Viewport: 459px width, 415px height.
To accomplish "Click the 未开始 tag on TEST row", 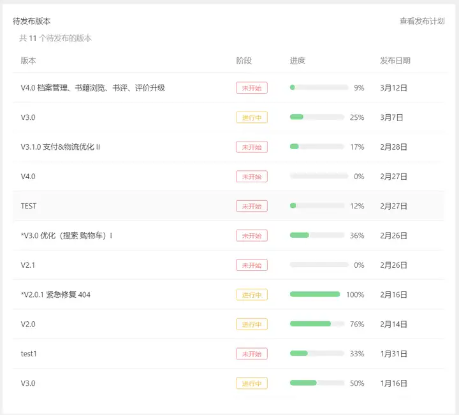I will (251, 206).
